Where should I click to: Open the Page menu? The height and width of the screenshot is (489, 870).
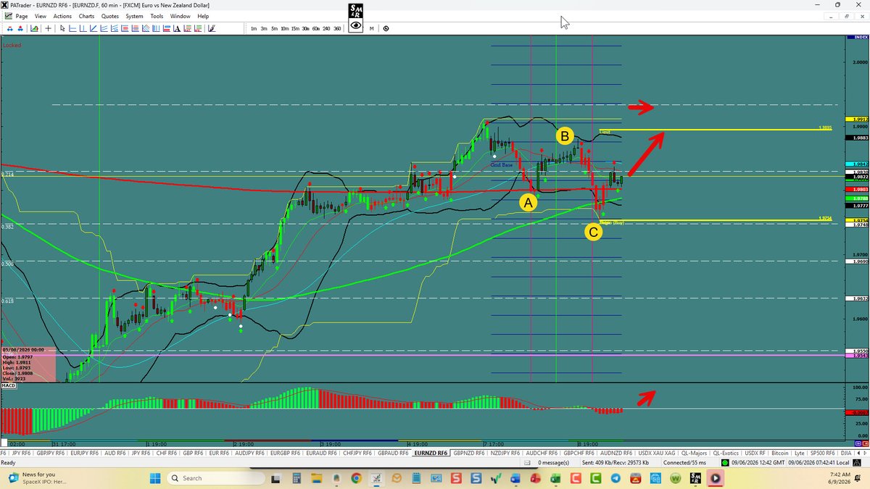pos(22,15)
